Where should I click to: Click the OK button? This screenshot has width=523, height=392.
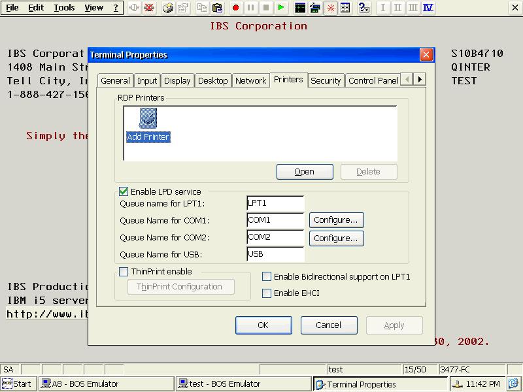(263, 325)
